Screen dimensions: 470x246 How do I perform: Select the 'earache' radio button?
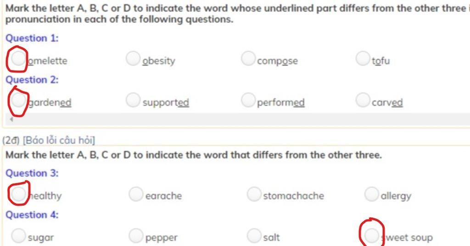(136, 194)
